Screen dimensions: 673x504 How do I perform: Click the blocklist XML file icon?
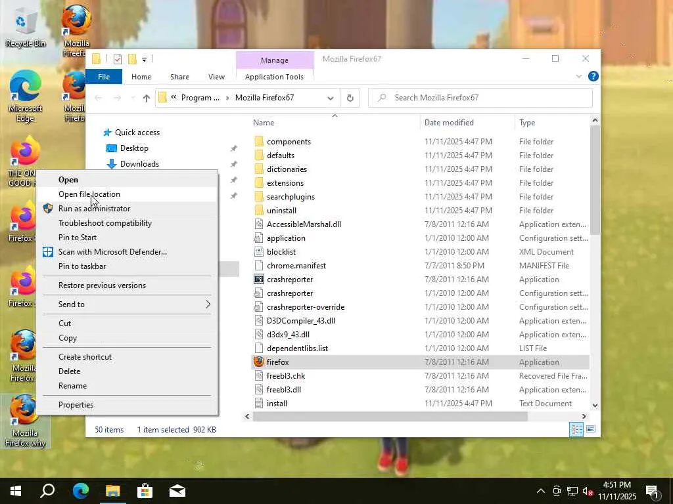coord(259,251)
